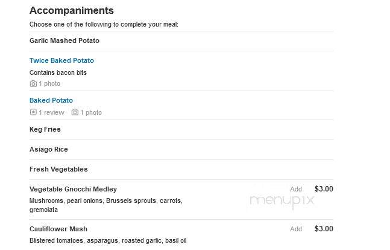The height and width of the screenshot is (250, 390).
Task: Click Add next to Cauliflower Mash
Action: click(296, 229)
